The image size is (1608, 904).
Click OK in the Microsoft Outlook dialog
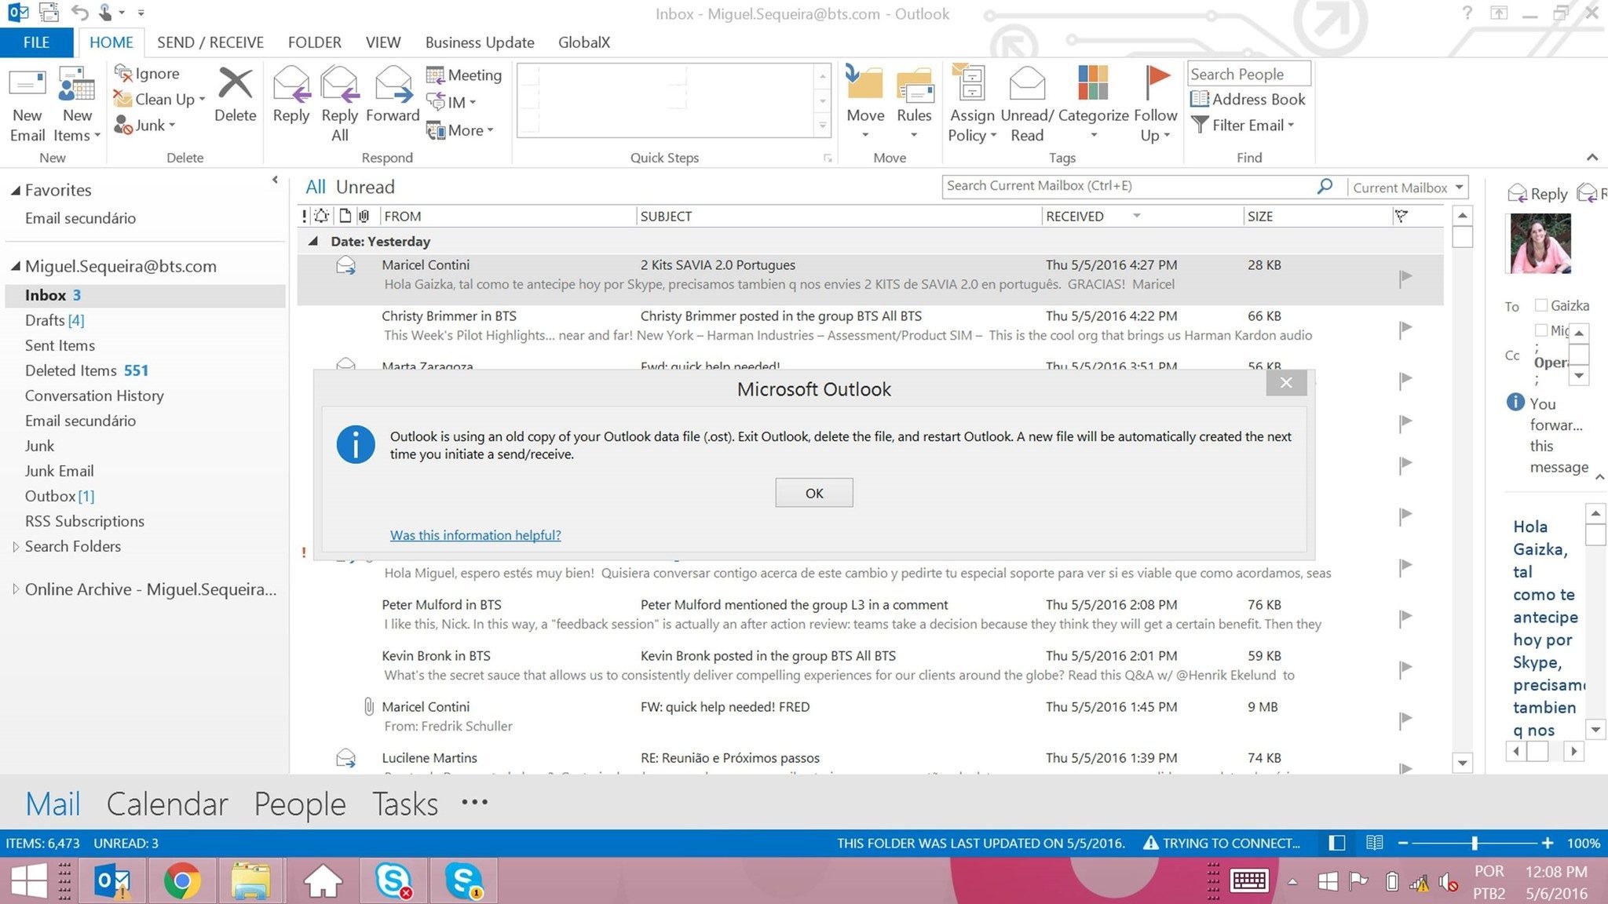point(814,493)
